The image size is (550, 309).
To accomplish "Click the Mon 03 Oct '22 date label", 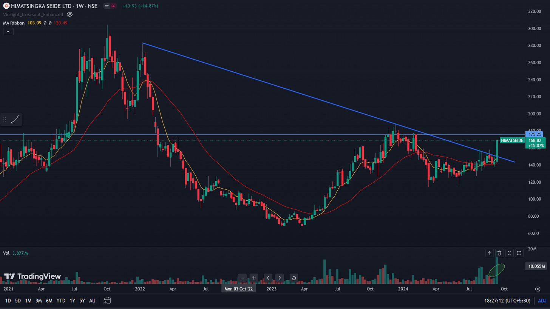I will point(239,289).
